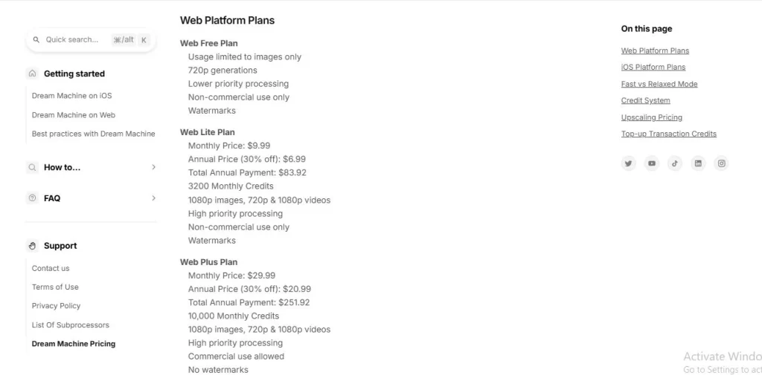Expand the FAQ section chevron
The height and width of the screenshot is (375, 762).
(x=153, y=198)
